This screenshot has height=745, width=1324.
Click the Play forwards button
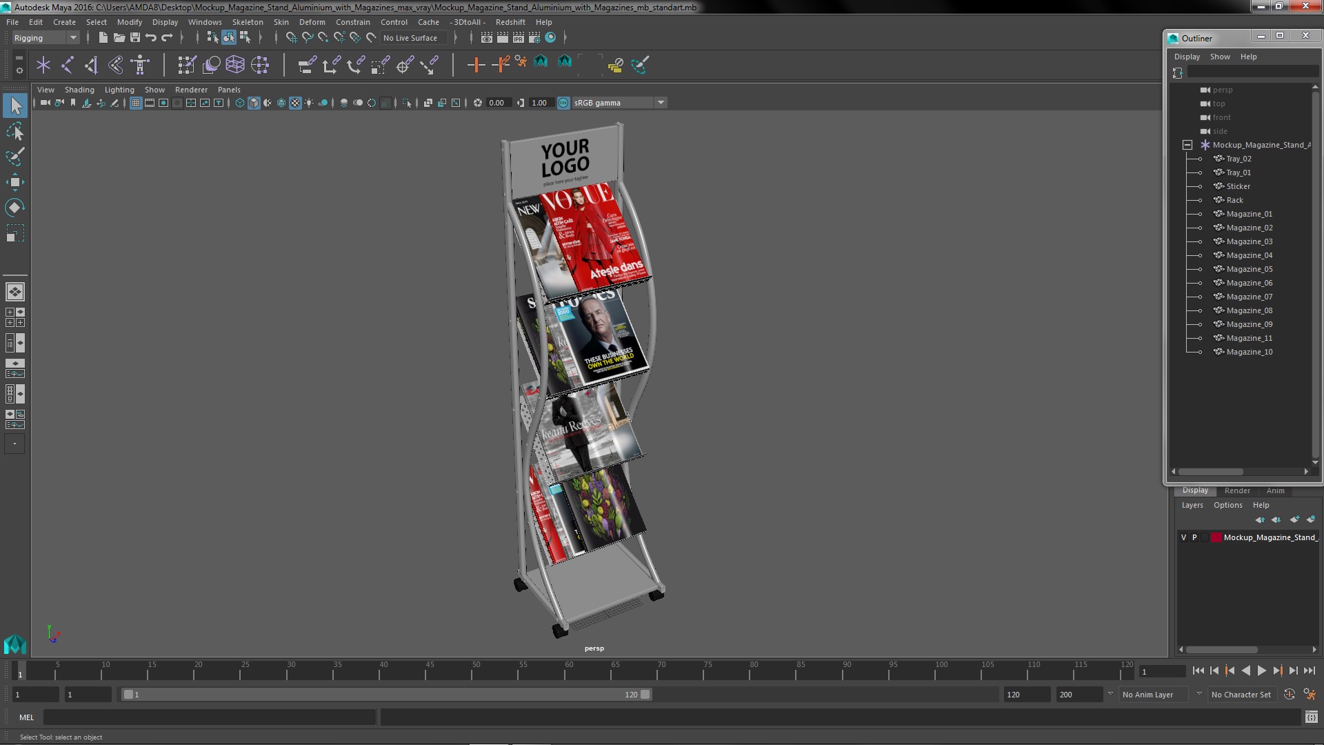tap(1261, 670)
